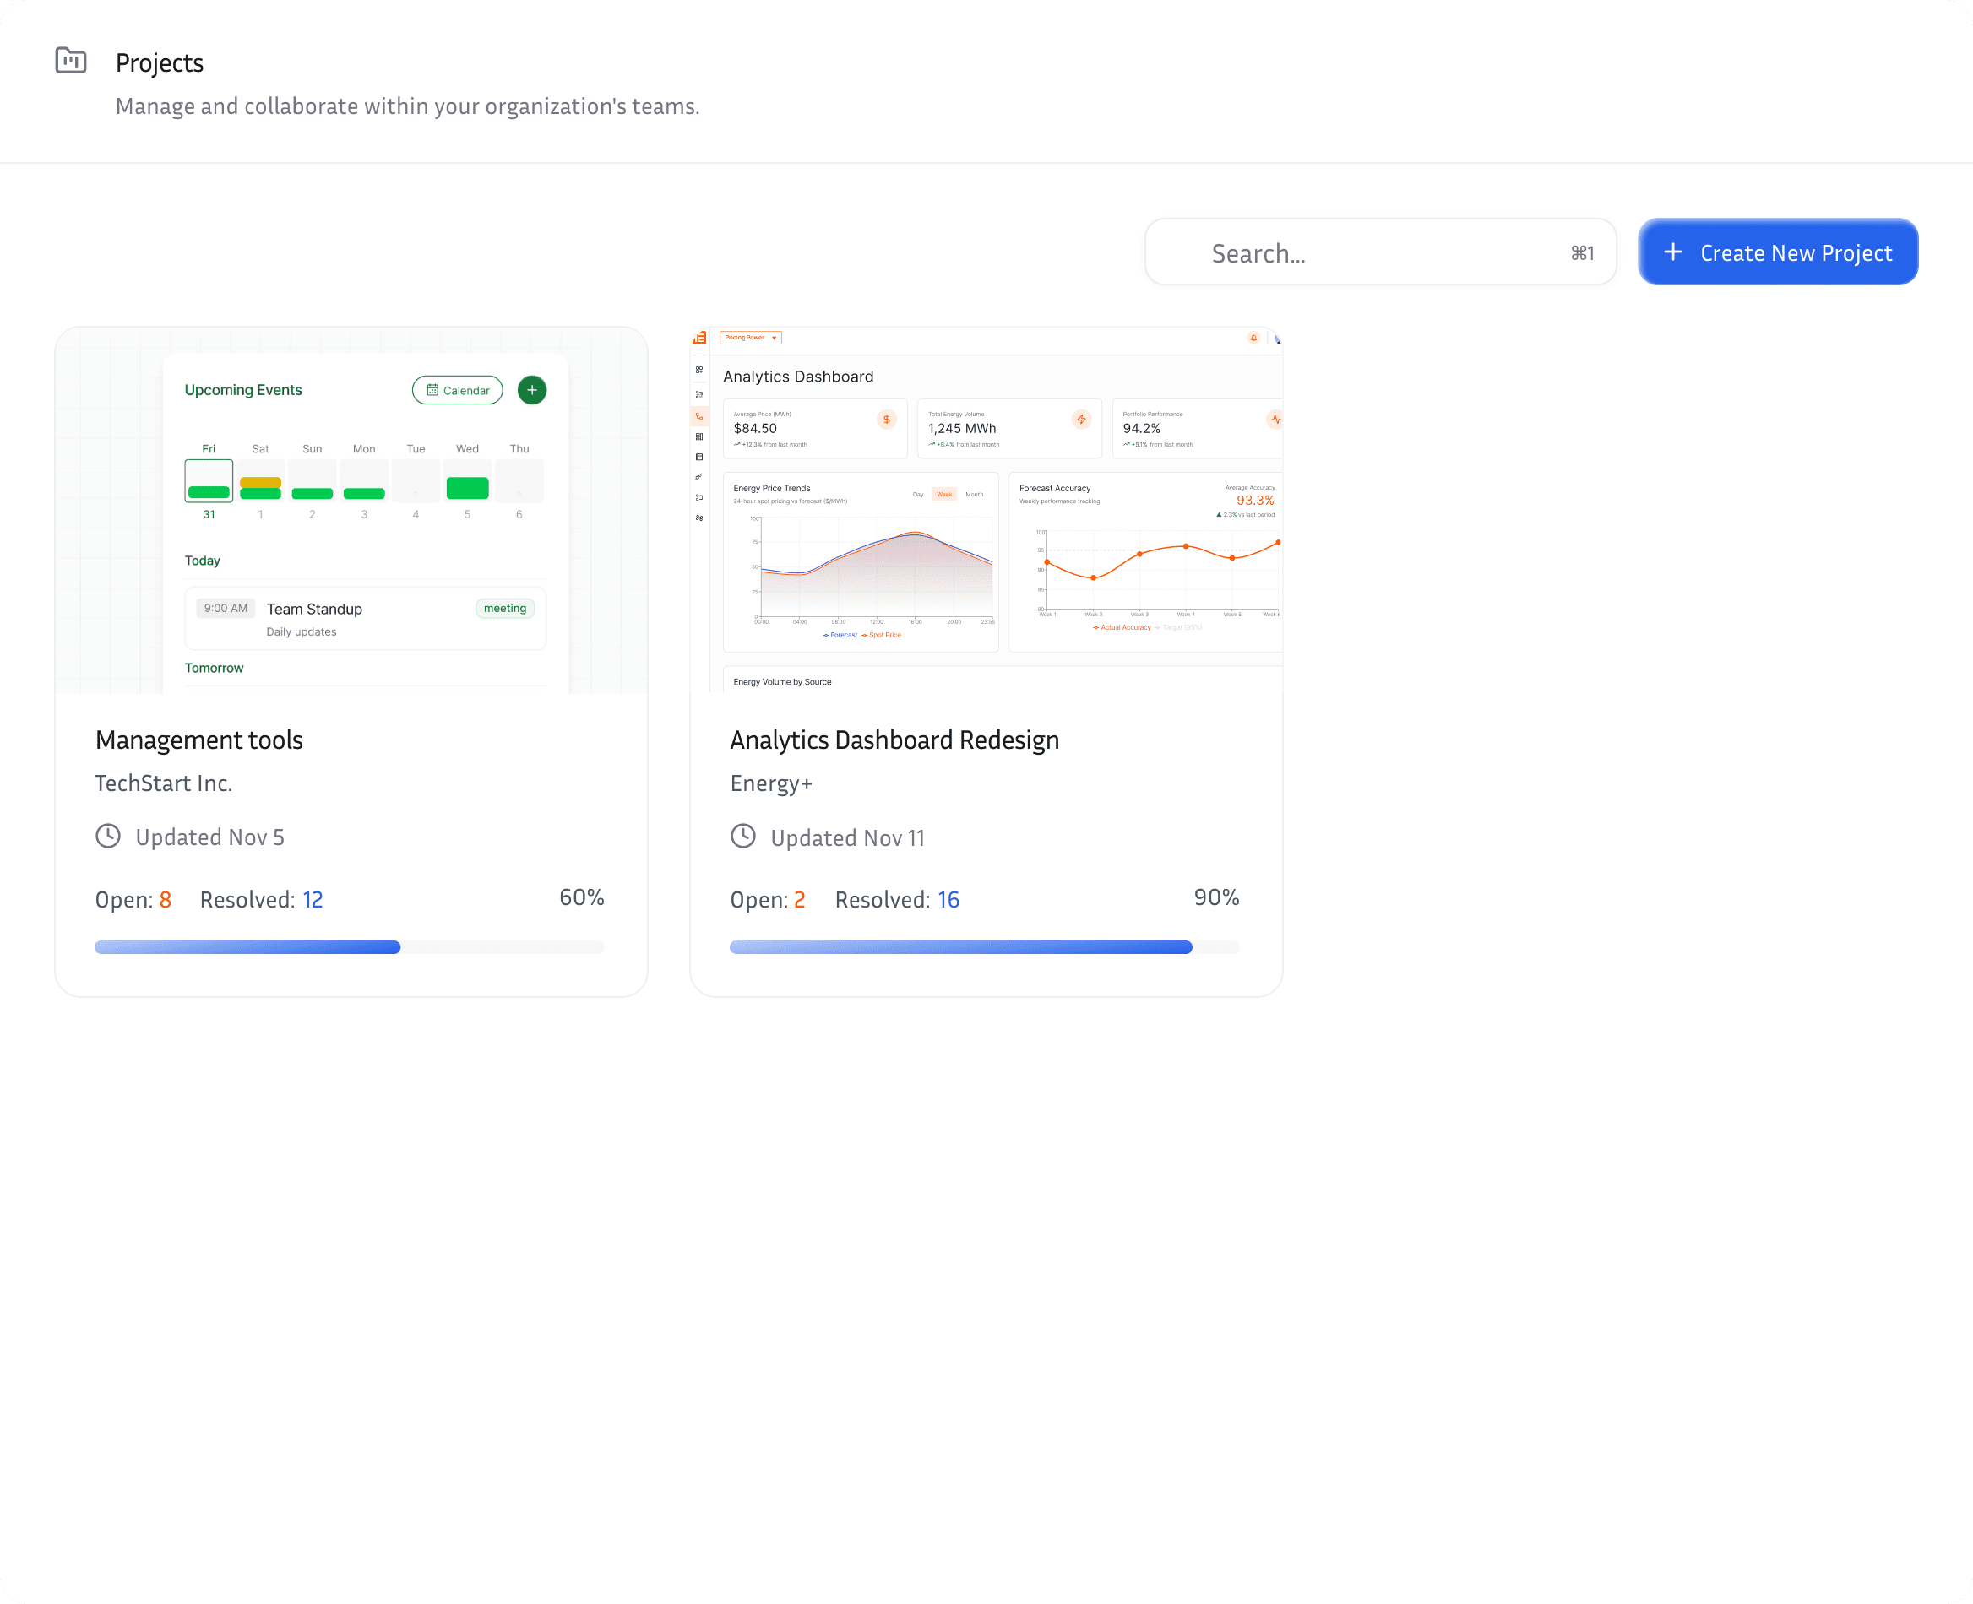Click the Projects folder icon in header

pyautogui.click(x=71, y=61)
